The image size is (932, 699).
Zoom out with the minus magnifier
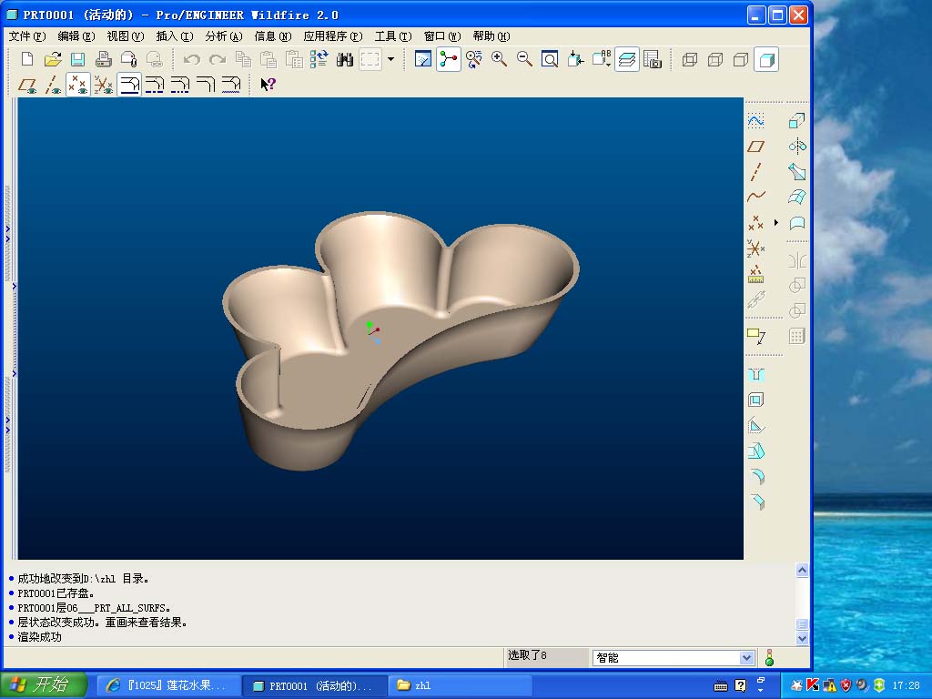point(524,59)
